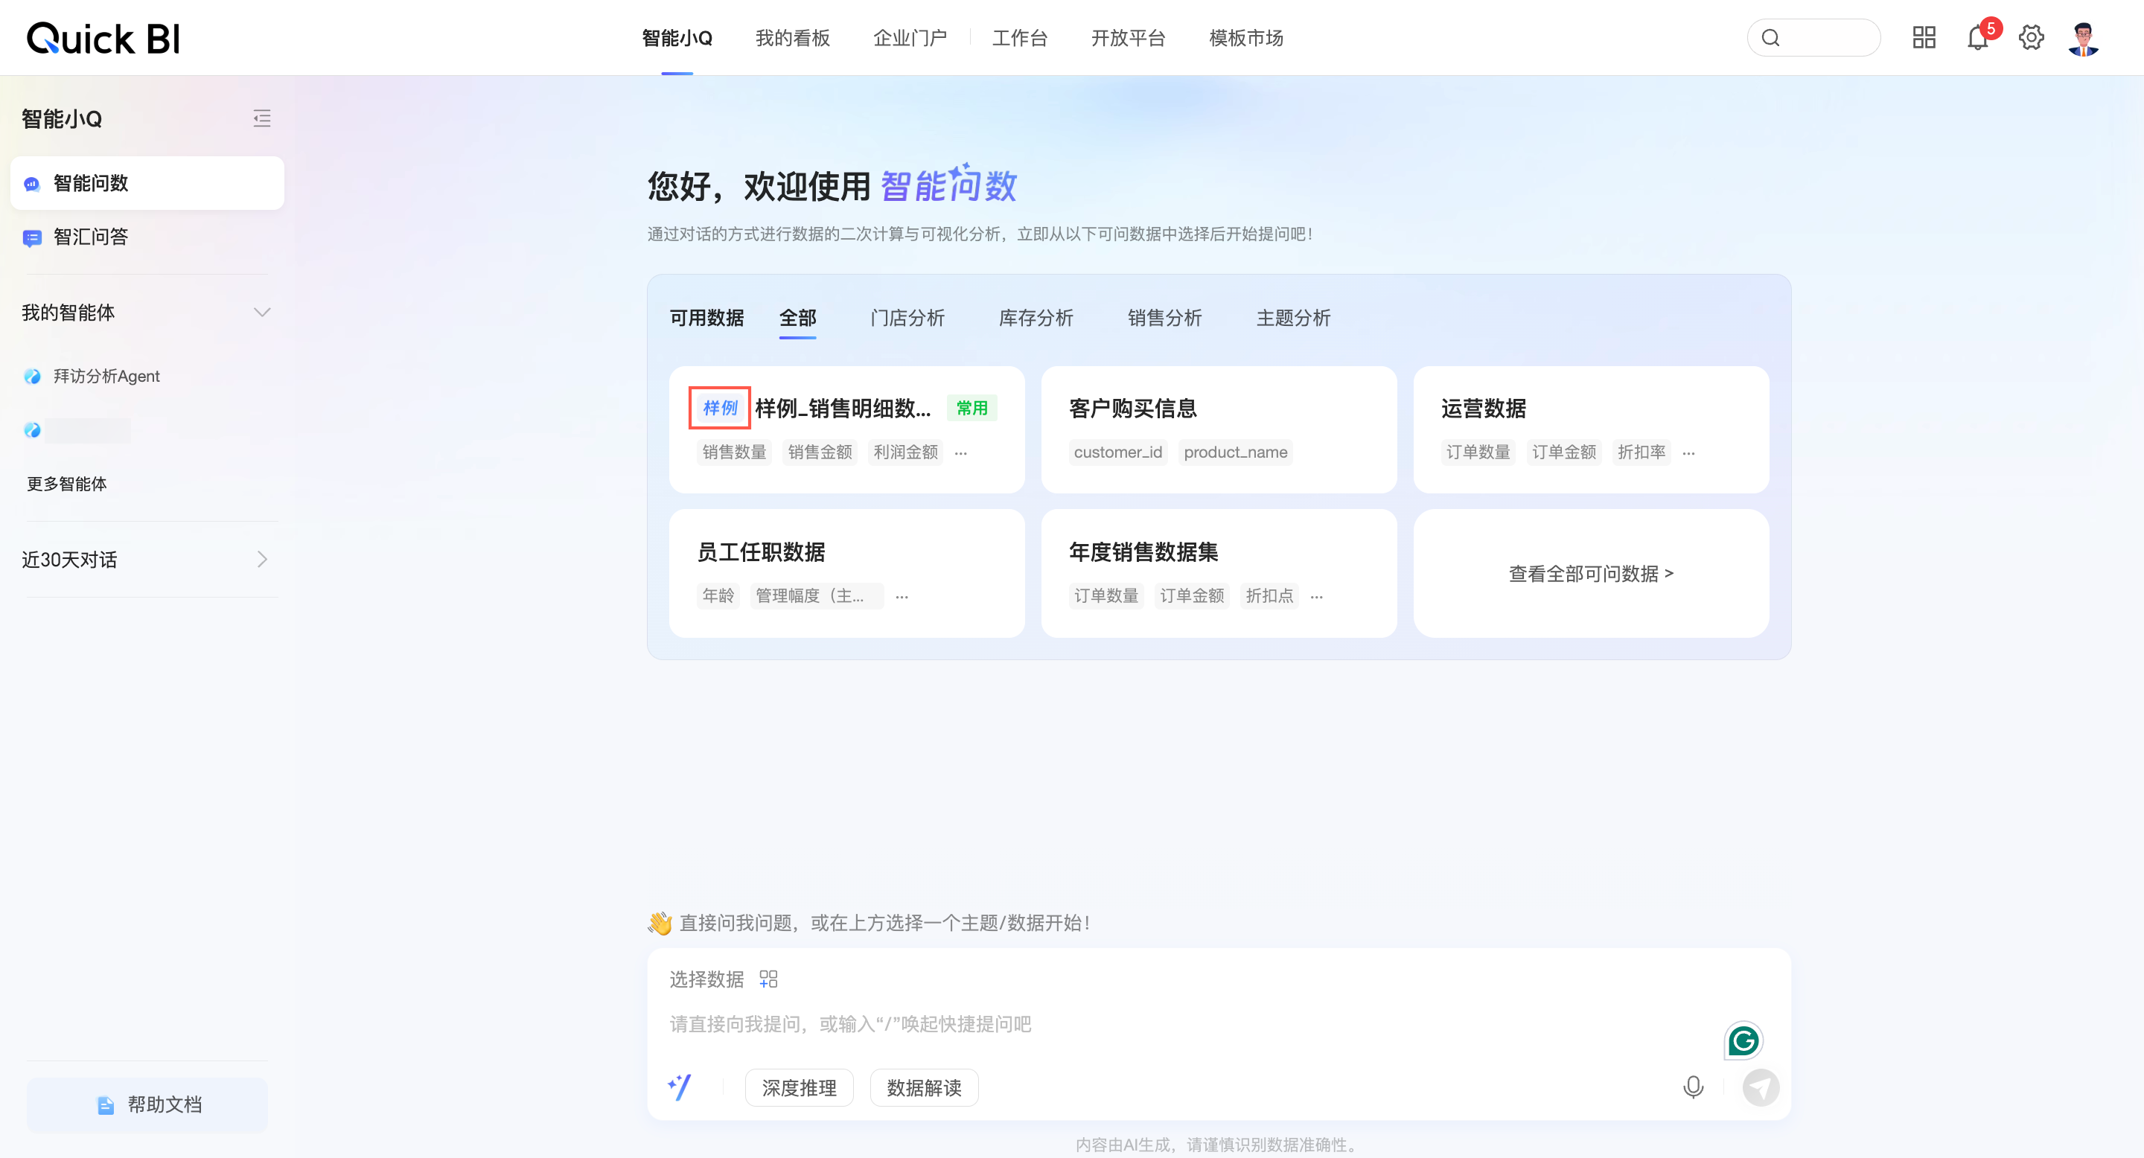Image resolution: width=2144 pixels, height=1158 pixels.
Task: Click the product_name field tag
Action: pos(1235,452)
